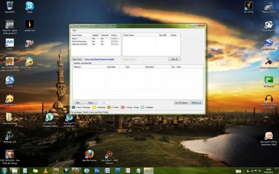Click the Framework column header
The image size is (279, 174).
click(x=105, y=35)
